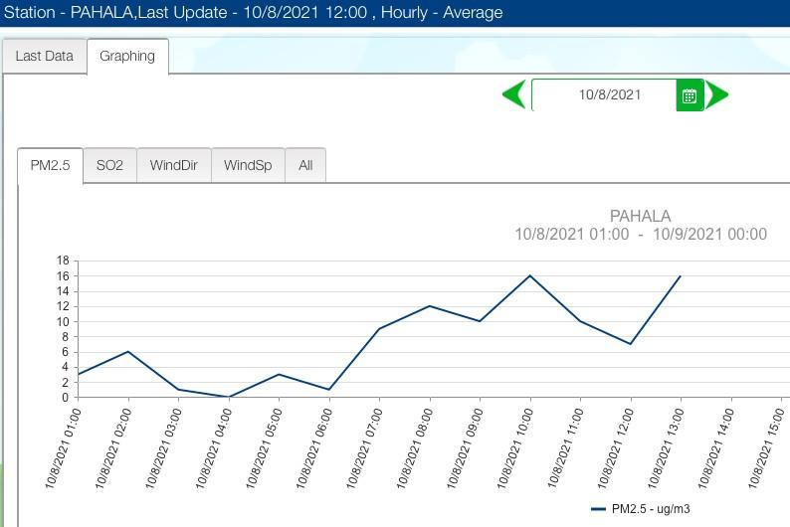Open the PM2.5 chart tab
The image size is (790, 527).
click(x=50, y=166)
